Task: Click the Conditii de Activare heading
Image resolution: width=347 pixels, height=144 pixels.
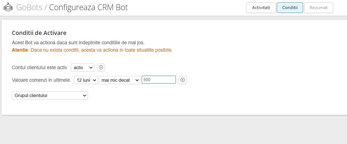Action: (x=39, y=33)
